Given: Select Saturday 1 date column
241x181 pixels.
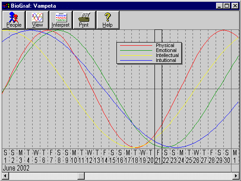Looking at the screenshot, I should coord(5,156).
